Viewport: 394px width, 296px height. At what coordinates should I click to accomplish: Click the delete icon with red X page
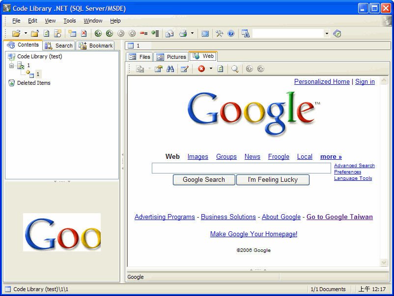click(84, 33)
